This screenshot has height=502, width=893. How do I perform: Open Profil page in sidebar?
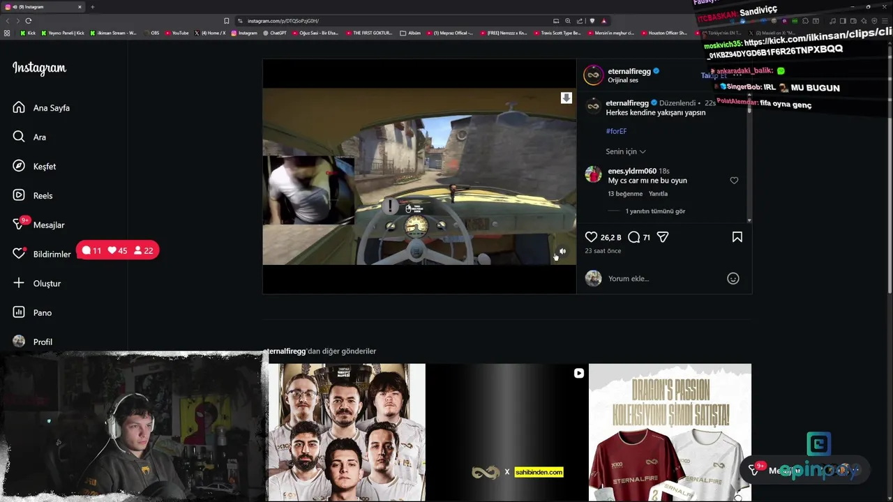click(33, 342)
